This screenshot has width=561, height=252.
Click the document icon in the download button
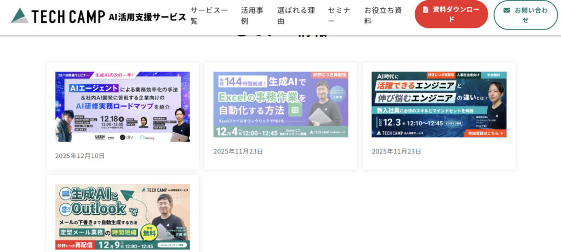pos(426,10)
